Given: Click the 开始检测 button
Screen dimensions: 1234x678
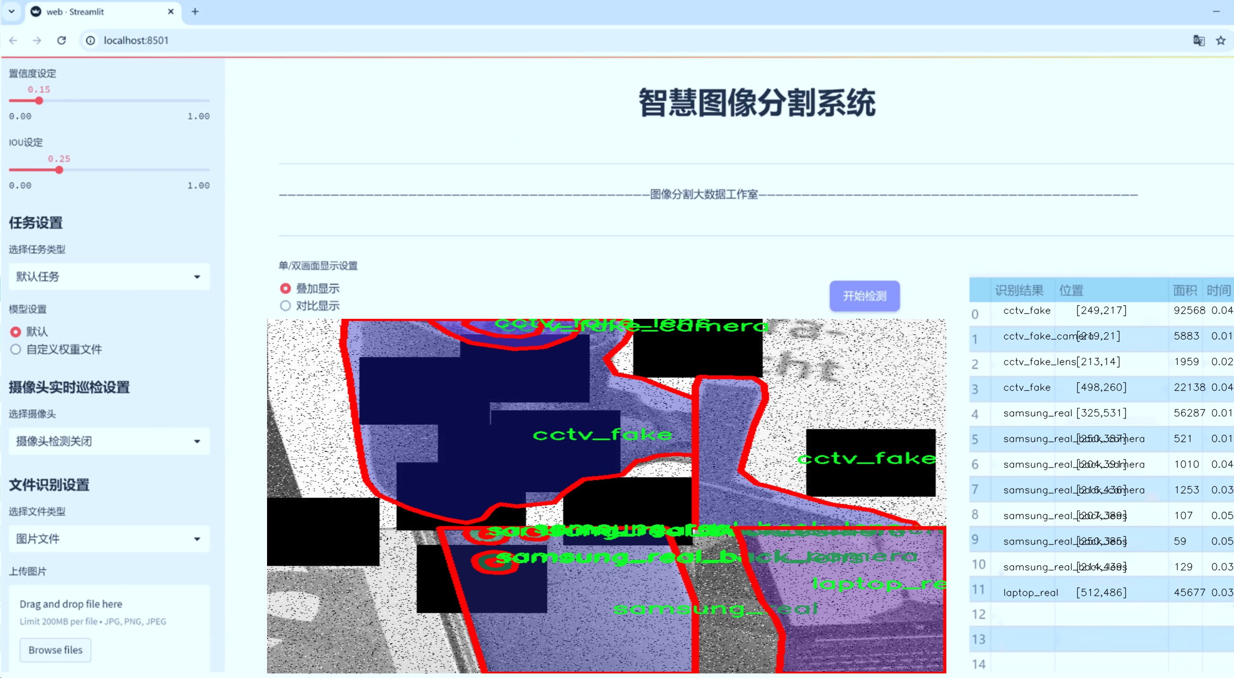Looking at the screenshot, I should click(865, 295).
